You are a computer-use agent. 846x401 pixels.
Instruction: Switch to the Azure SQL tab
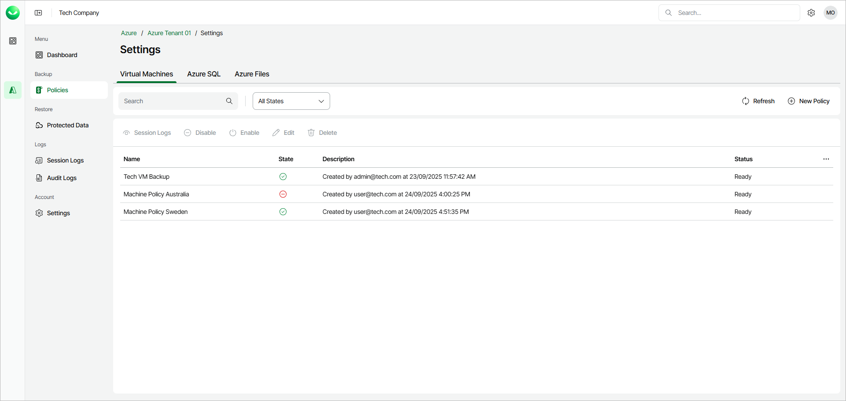(204, 74)
